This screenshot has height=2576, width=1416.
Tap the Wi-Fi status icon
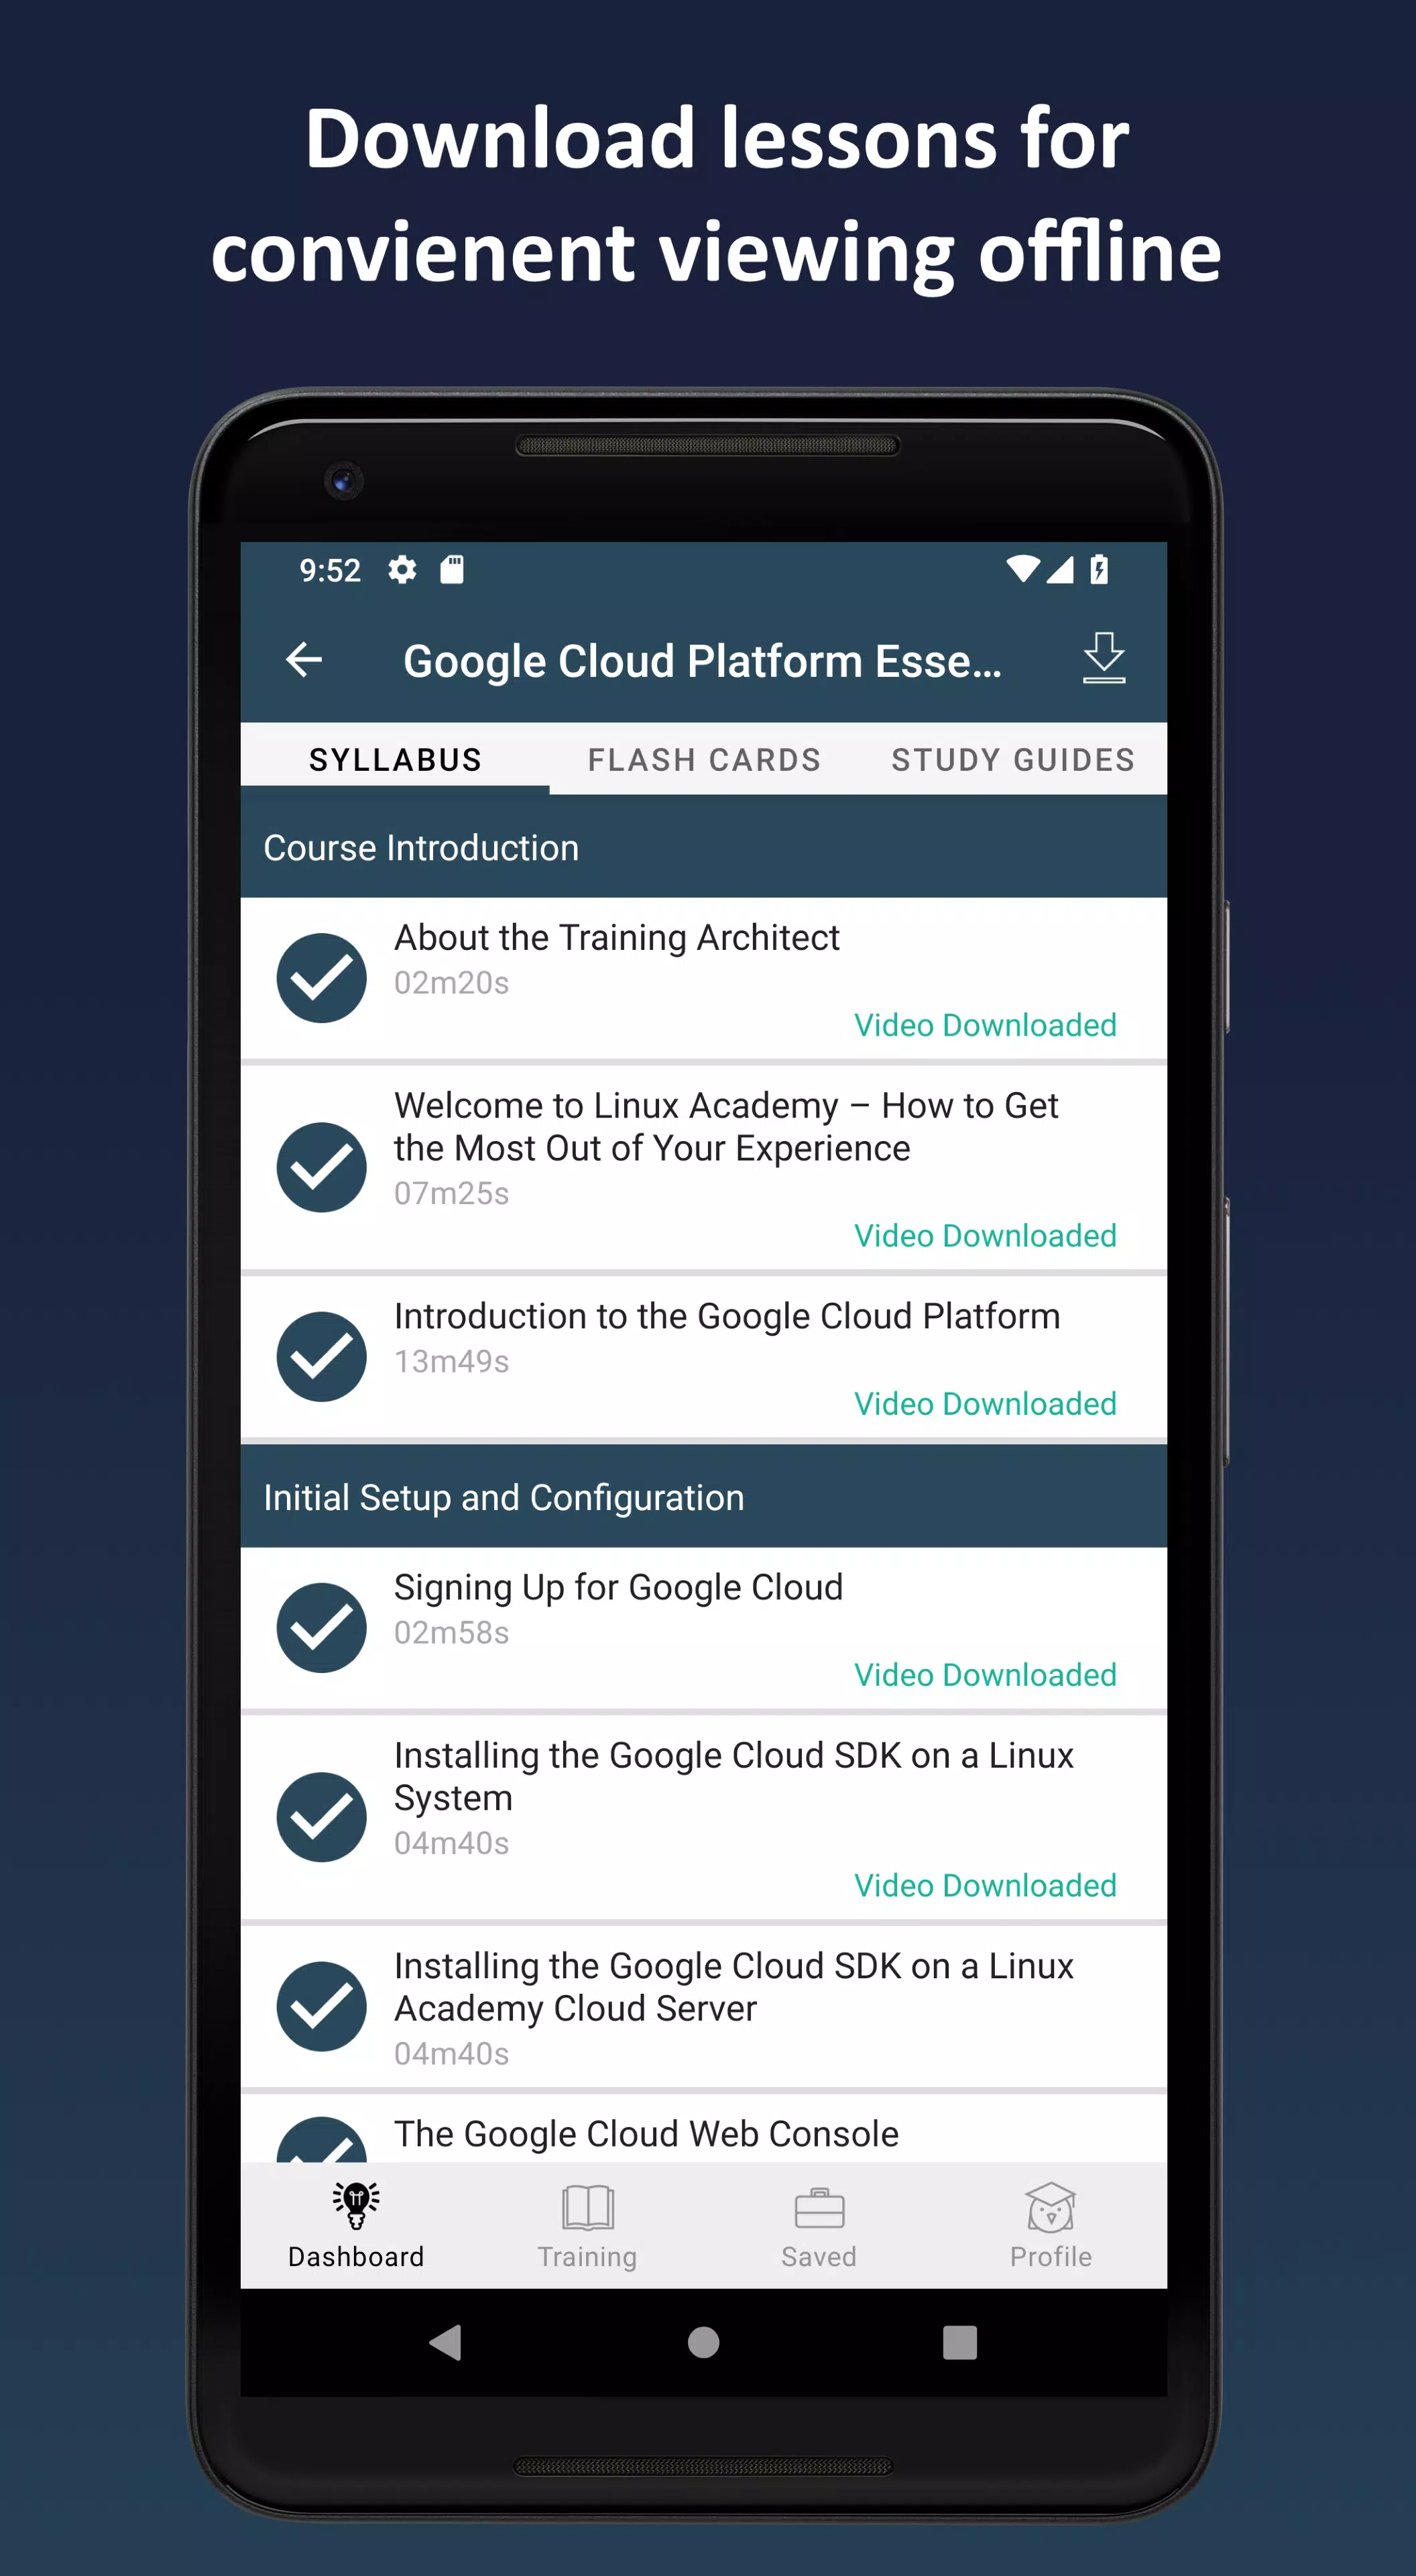(x=1022, y=569)
